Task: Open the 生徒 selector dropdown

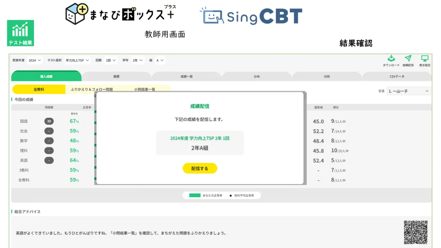Action: click(408, 91)
